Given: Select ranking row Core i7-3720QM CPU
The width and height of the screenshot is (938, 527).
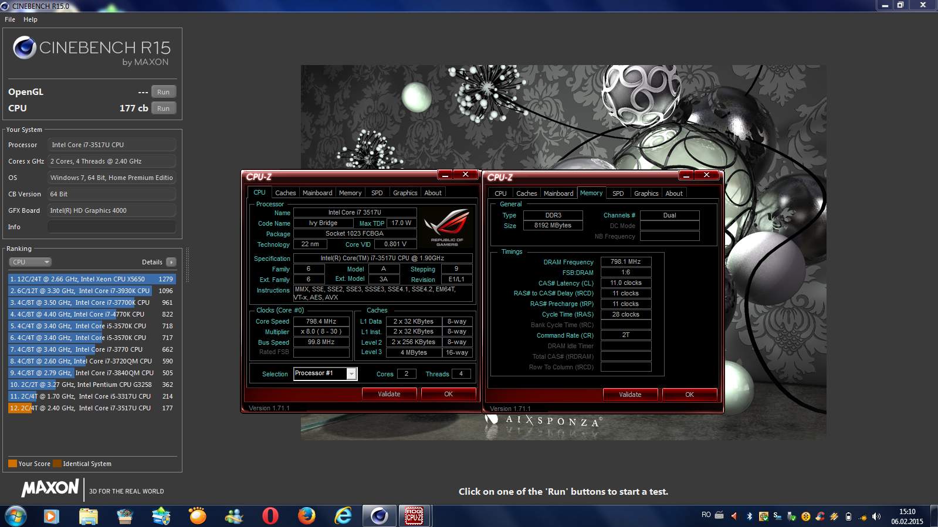Looking at the screenshot, I should 92,361.
